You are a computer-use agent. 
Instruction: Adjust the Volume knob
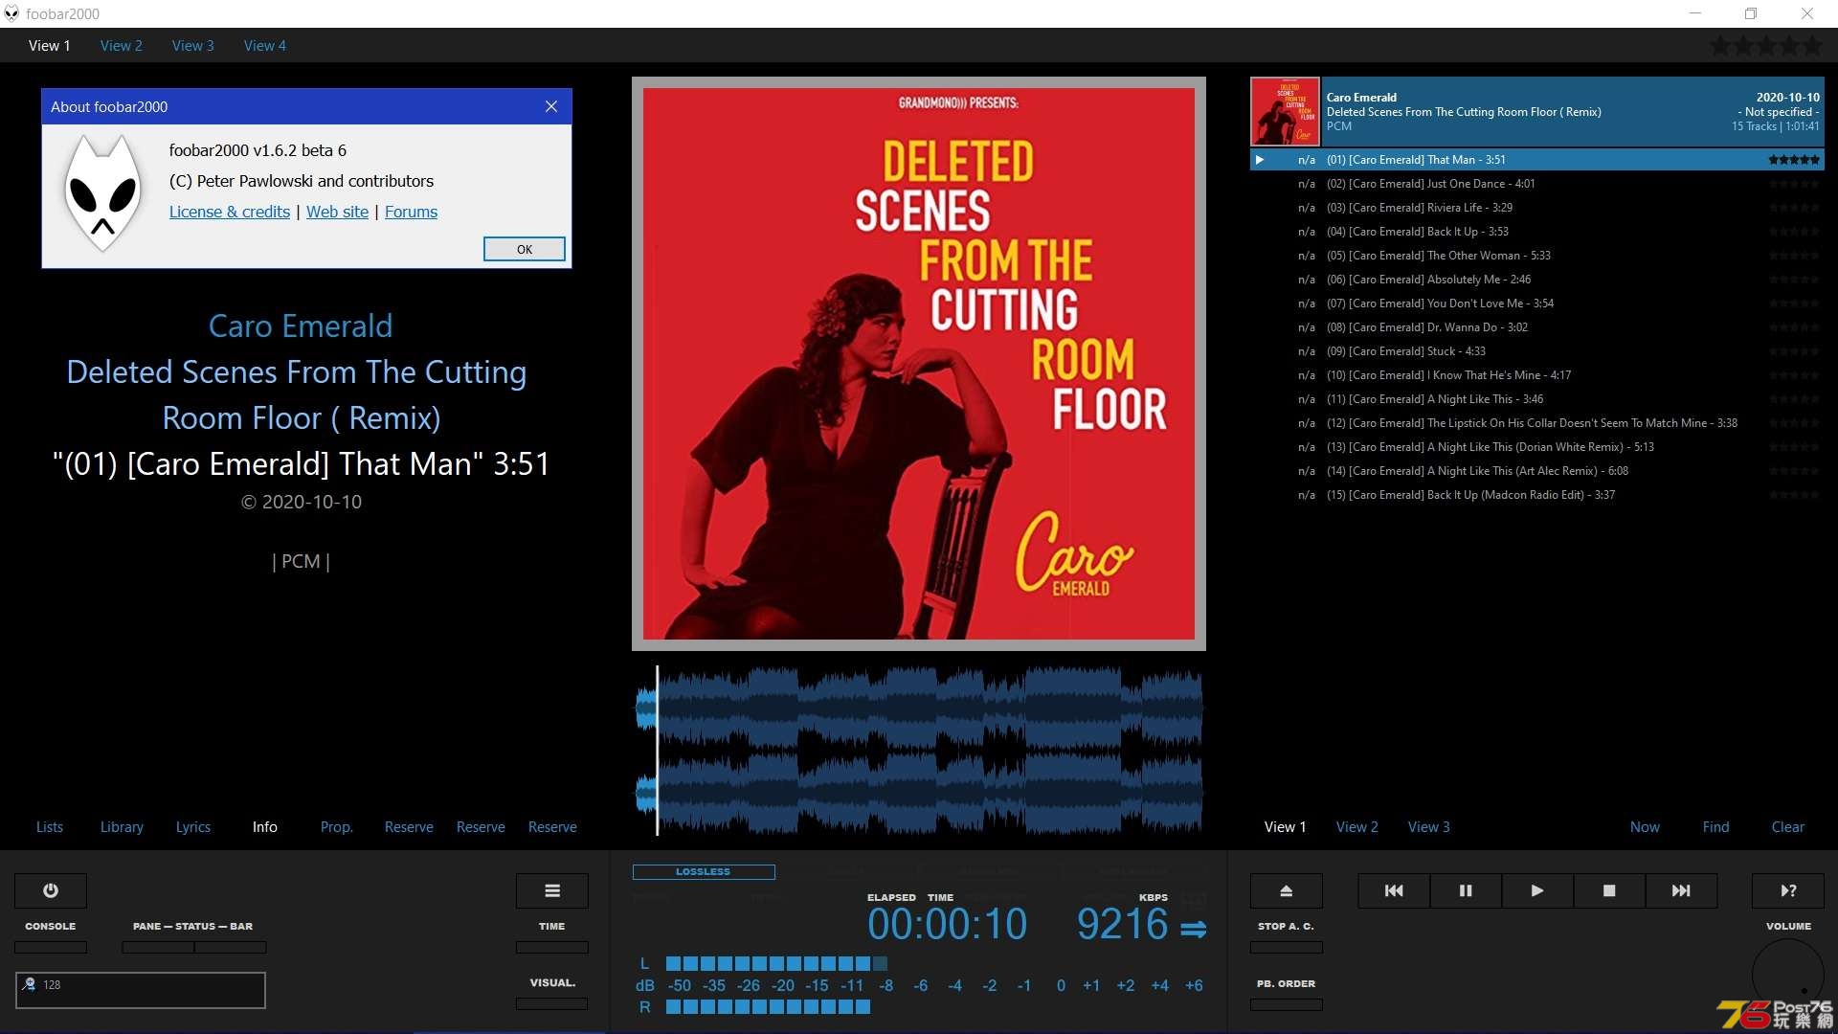coord(1788,975)
